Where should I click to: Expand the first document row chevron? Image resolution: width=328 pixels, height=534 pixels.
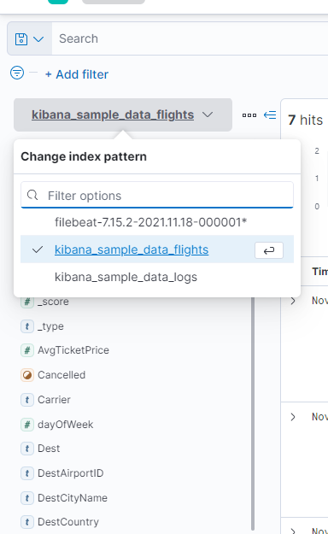[293, 301]
